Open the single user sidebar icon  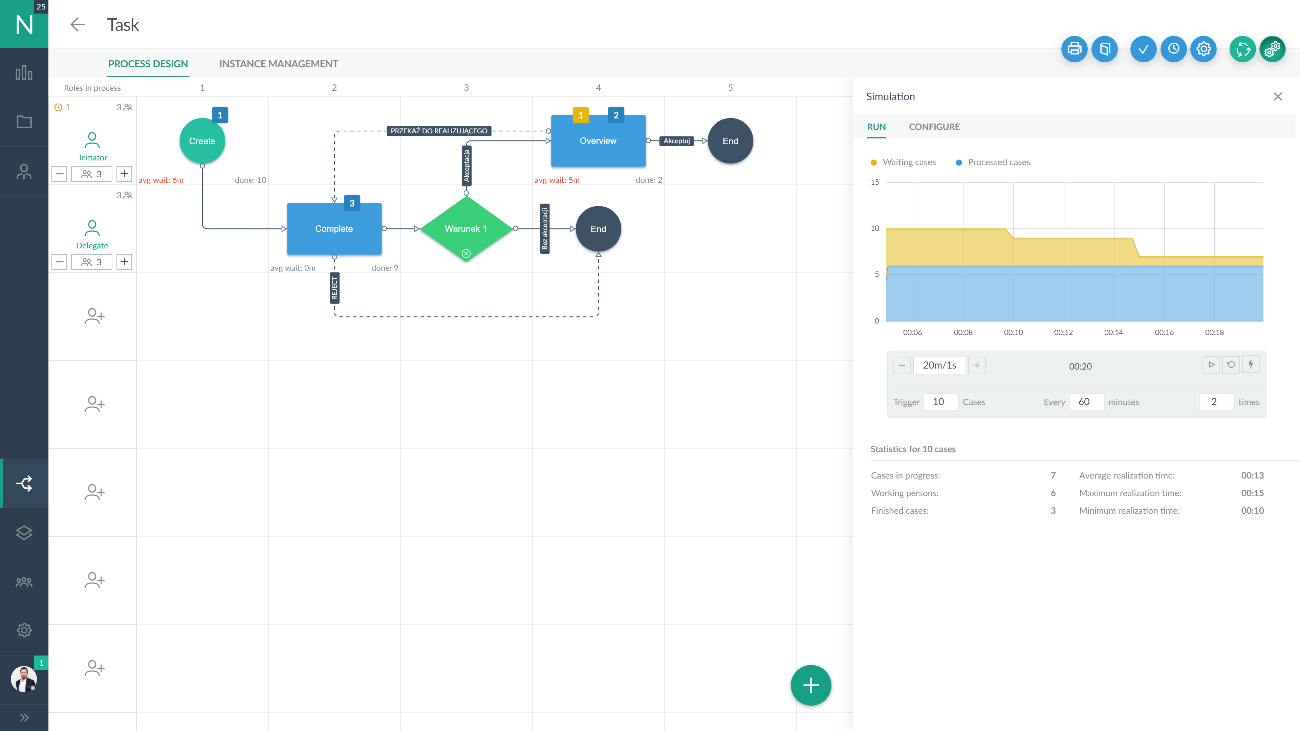coord(24,171)
